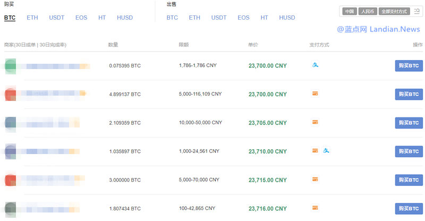Viewport: 425px width, 221px height.
Task: Click the Alipay icon in the 23,710.00 CNY row
Action: (x=326, y=151)
